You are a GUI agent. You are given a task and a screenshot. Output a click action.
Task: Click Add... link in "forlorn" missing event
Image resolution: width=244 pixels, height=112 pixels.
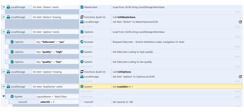238,27
